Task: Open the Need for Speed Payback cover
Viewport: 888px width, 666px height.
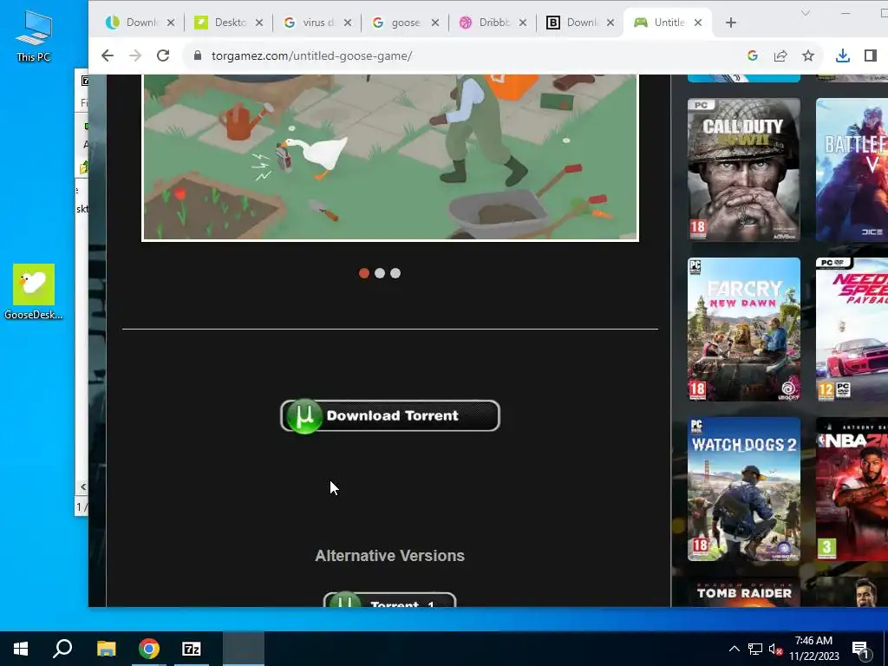Action: [x=852, y=330]
